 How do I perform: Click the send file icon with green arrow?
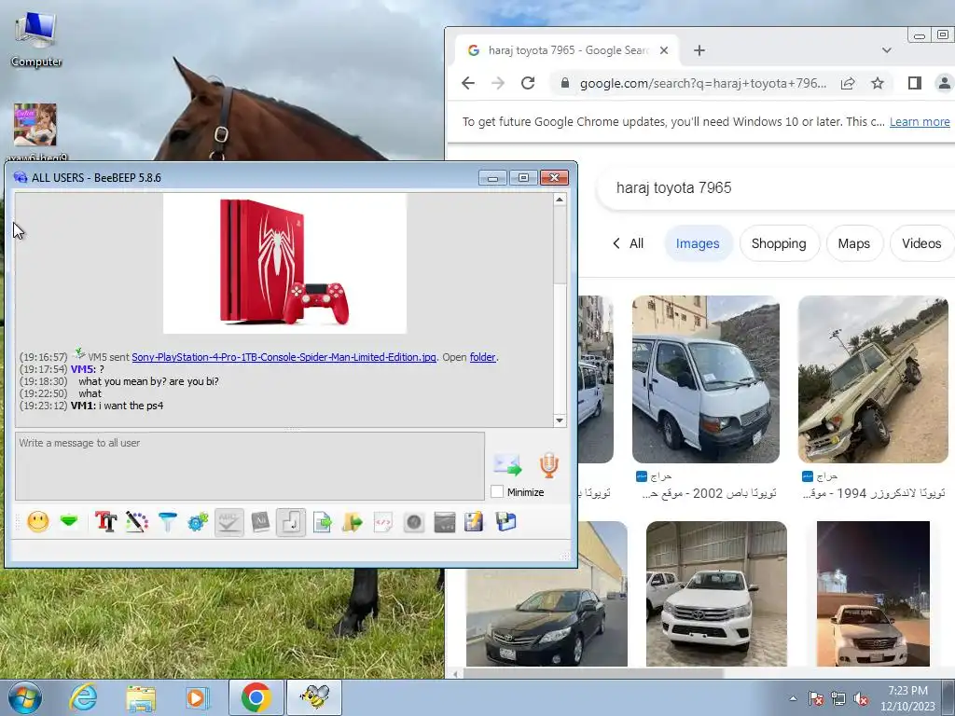(322, 522)
